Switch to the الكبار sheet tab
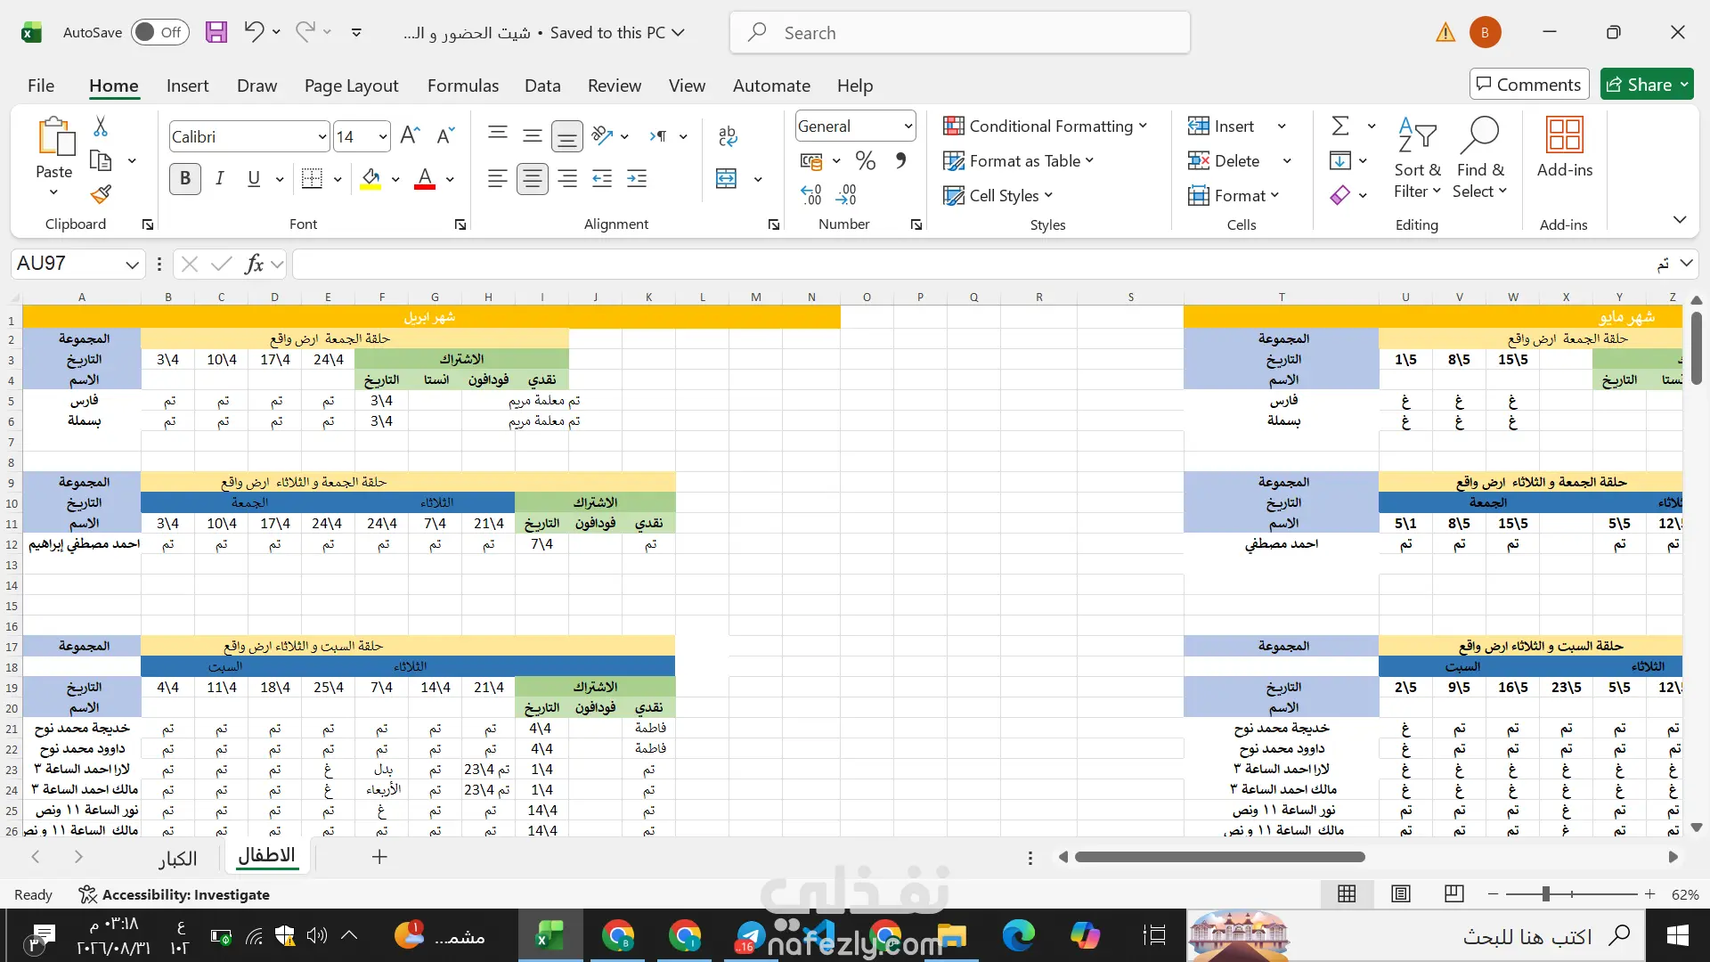Viewport: 1710px width, 962px height. (177, 858)
